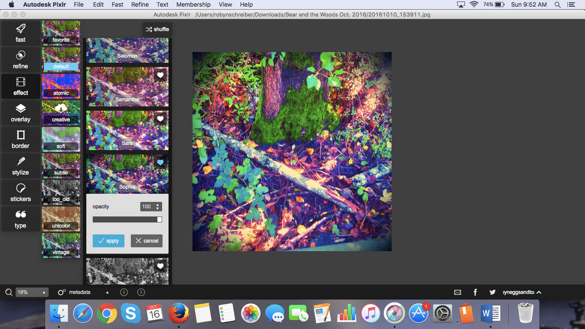Screen dimensions: 585x329
Task: Unfavorite the Sophia effect heart
Action: (x=160, y=162)
